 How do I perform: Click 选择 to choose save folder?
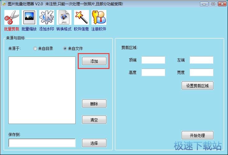point(94,143)
